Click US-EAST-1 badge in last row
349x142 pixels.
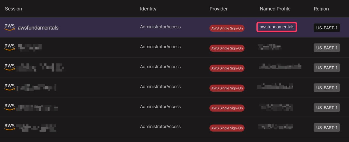click(327, 127)
